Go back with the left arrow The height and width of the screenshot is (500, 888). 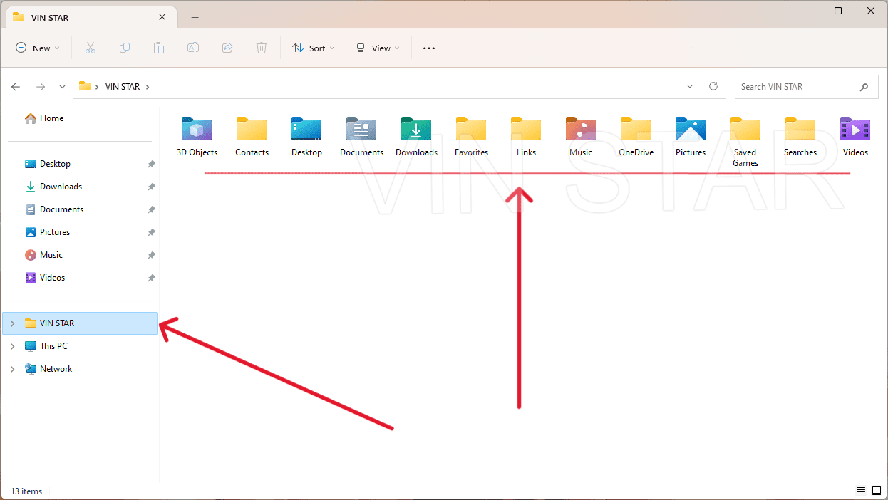[x=16, y=86]
